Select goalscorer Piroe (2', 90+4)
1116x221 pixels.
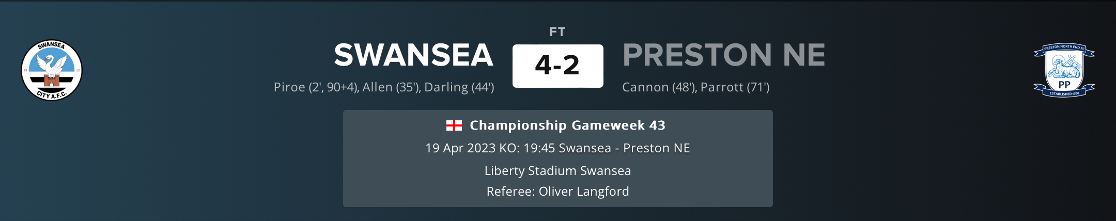316,87
